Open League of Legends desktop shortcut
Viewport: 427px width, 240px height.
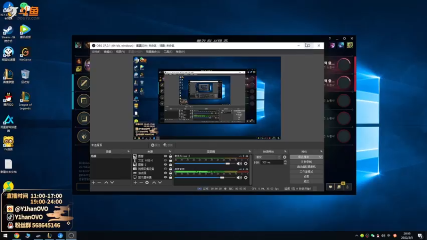point(25,101)
